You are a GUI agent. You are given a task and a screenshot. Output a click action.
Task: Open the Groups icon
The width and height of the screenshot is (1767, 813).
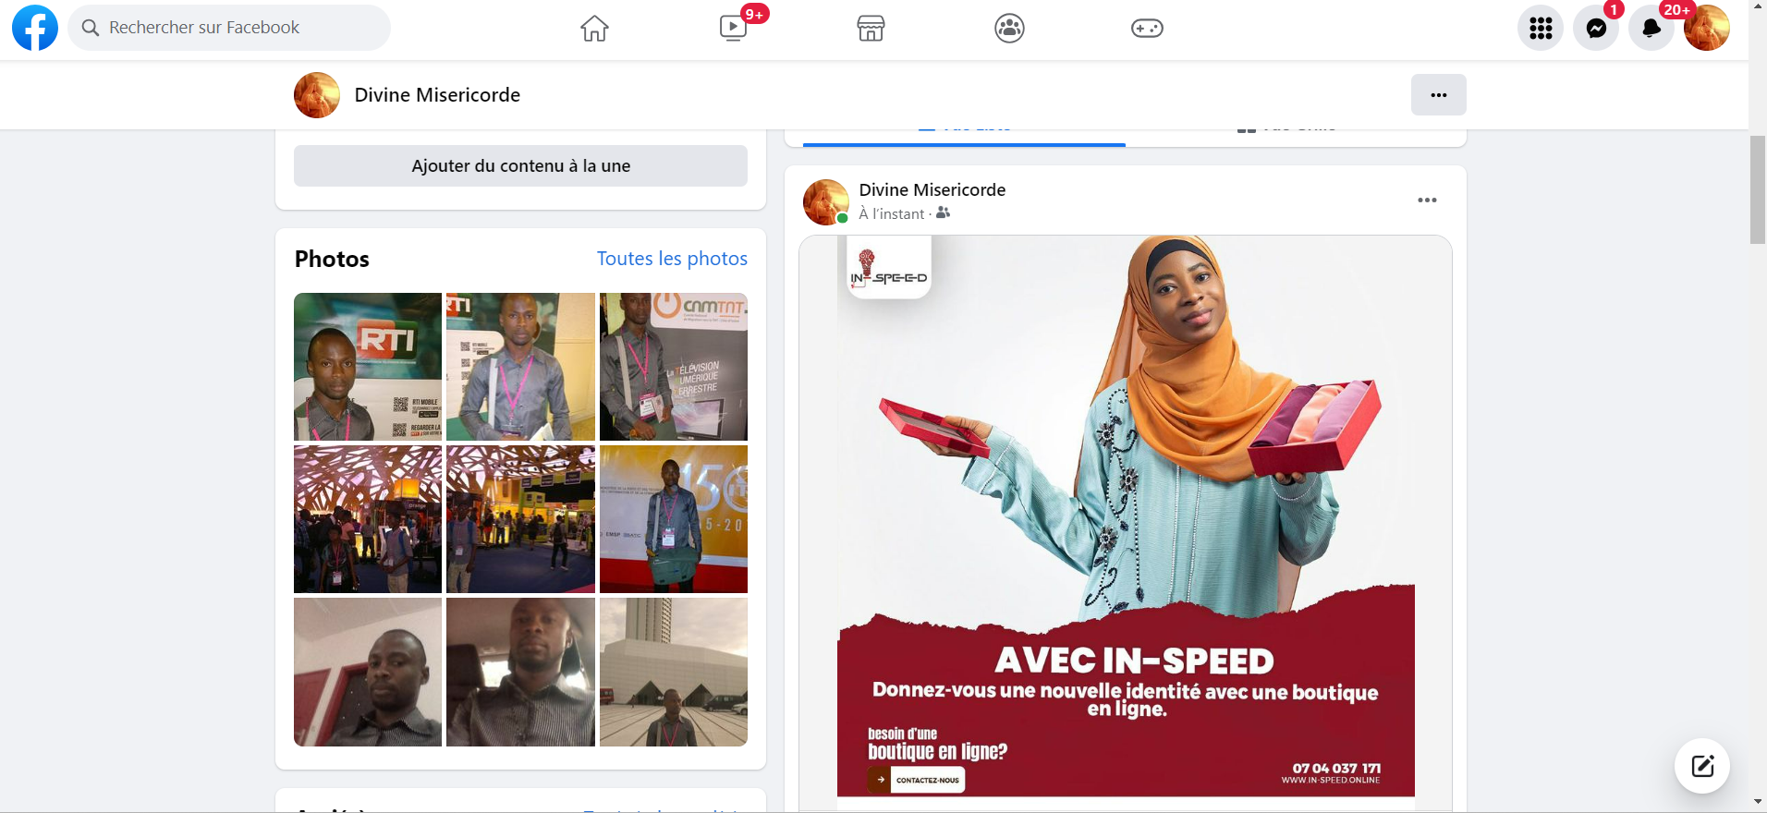pos(1009,29)
